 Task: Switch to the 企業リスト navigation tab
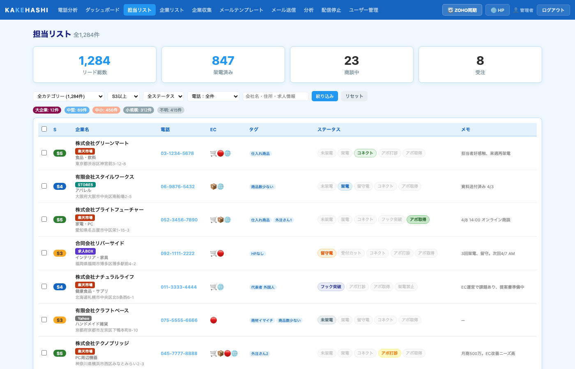tap(171, 10)
